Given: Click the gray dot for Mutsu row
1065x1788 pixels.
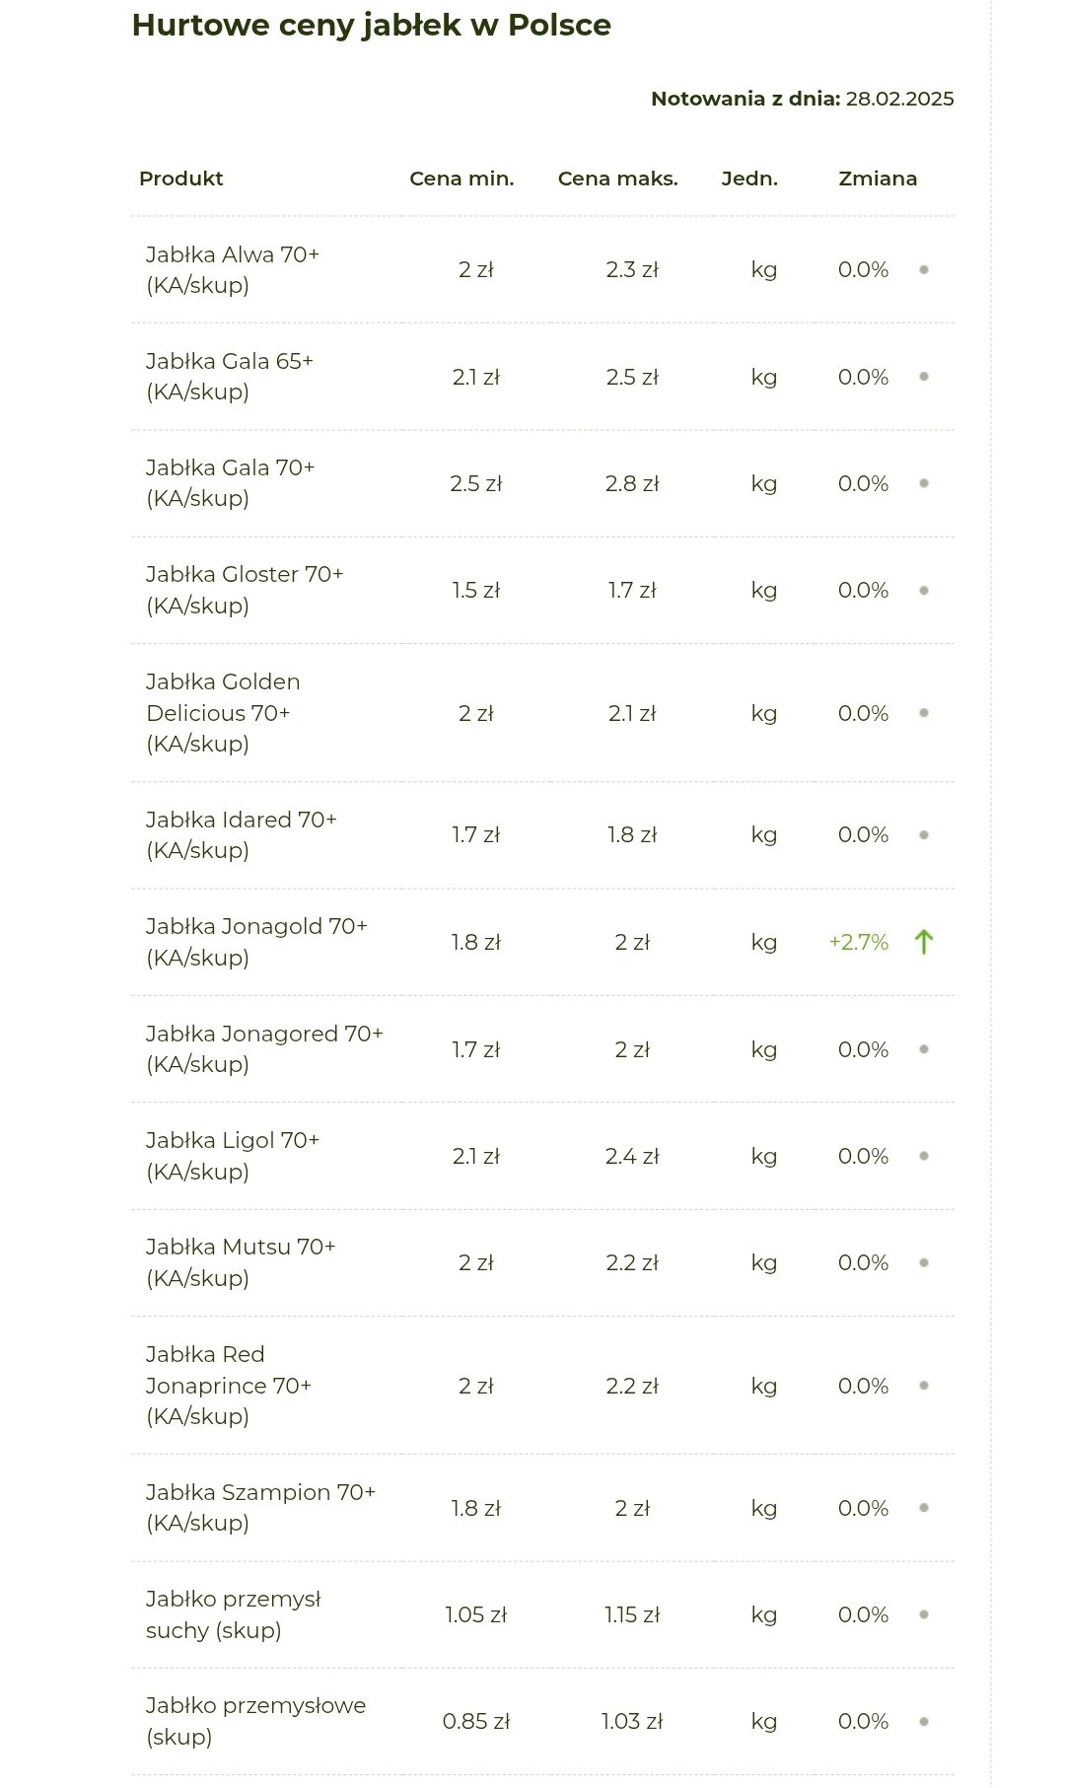Looking at the screenshot, I should coord(924,1262).
